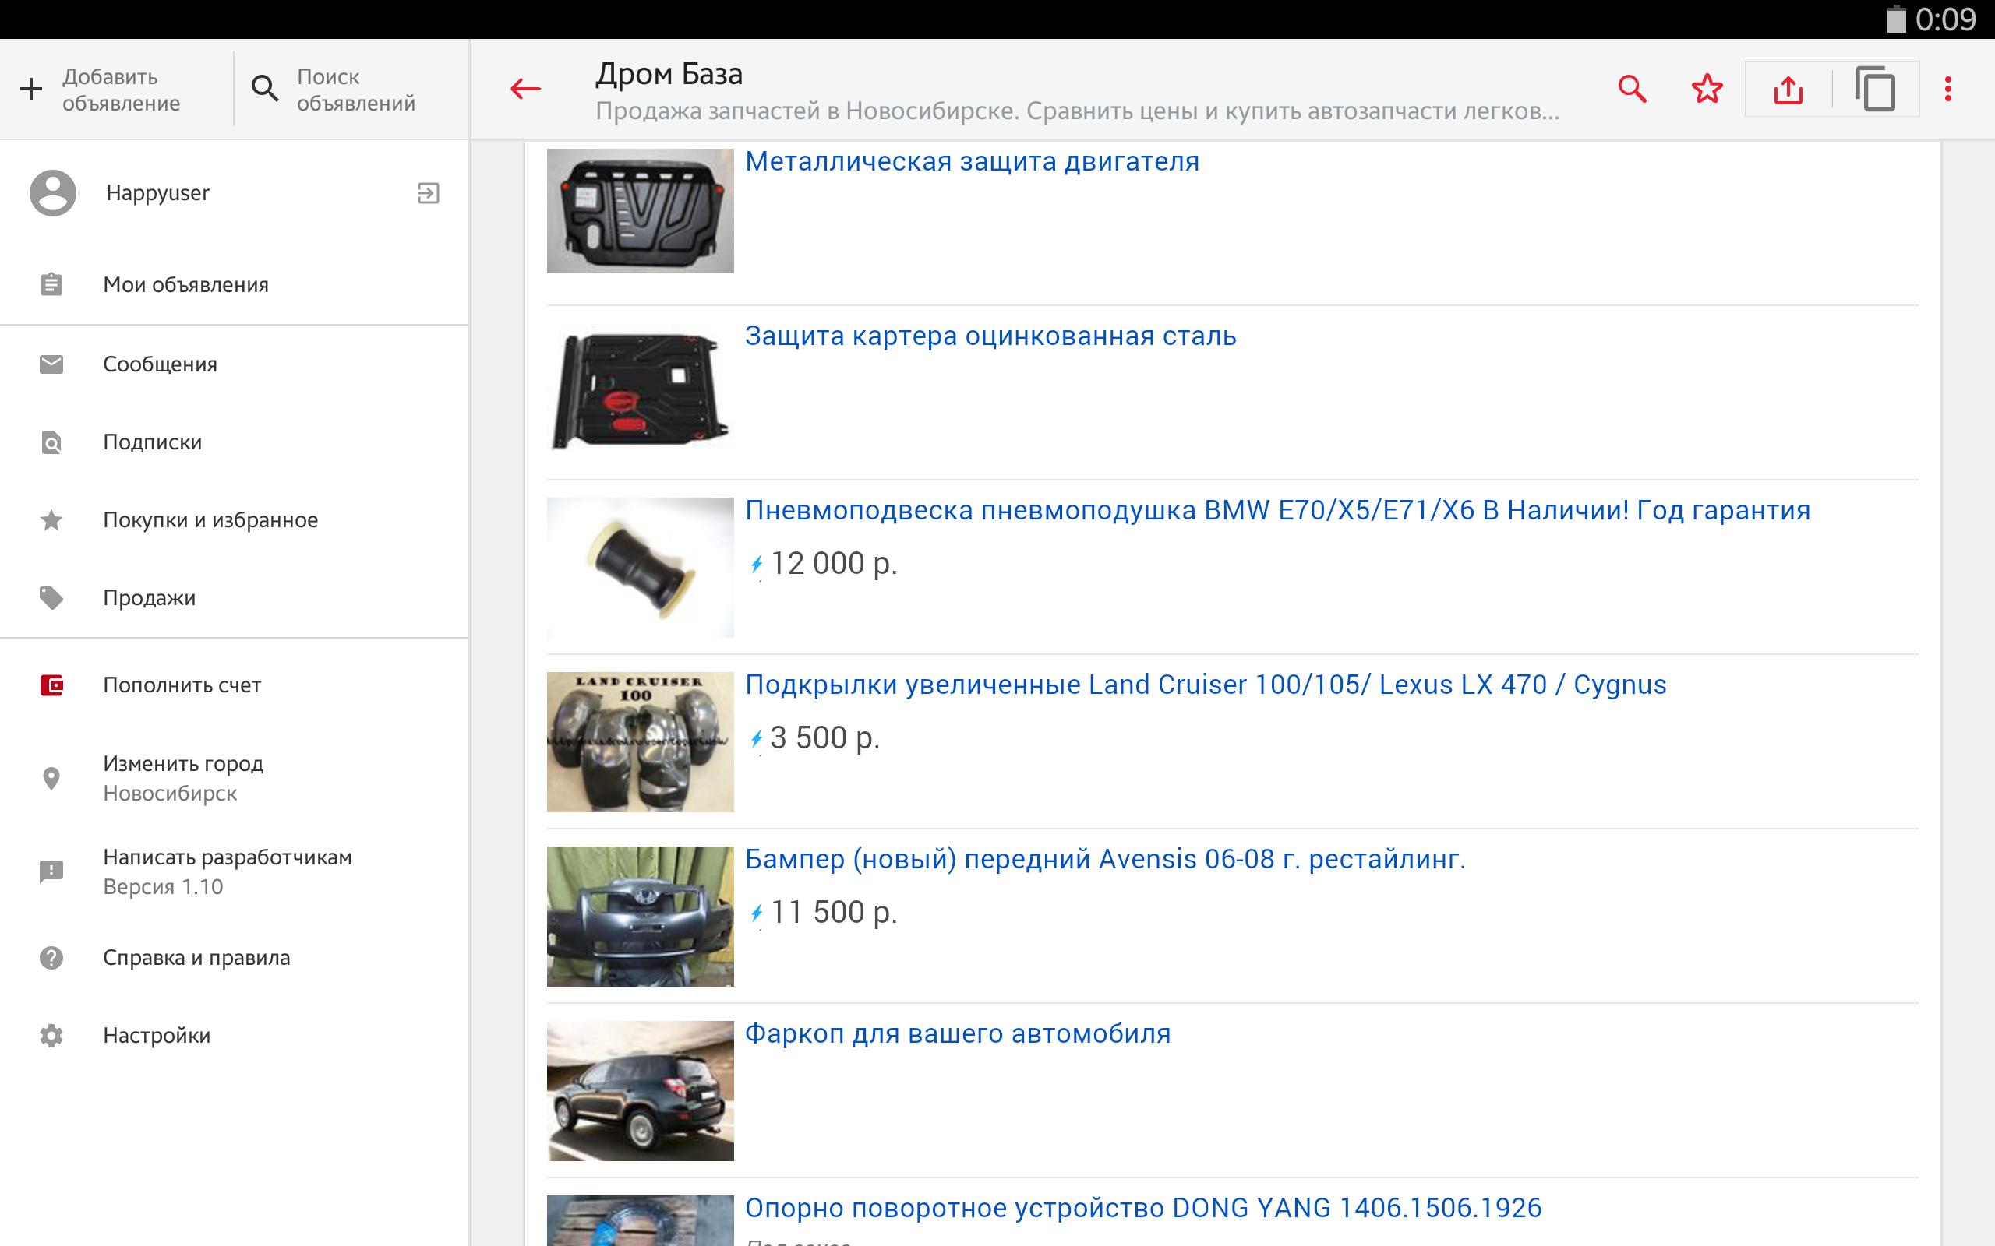Tap the star icon for Покупки и избранное
This screenshot has width=1995, height=1246.
click(x=51, y=520)
